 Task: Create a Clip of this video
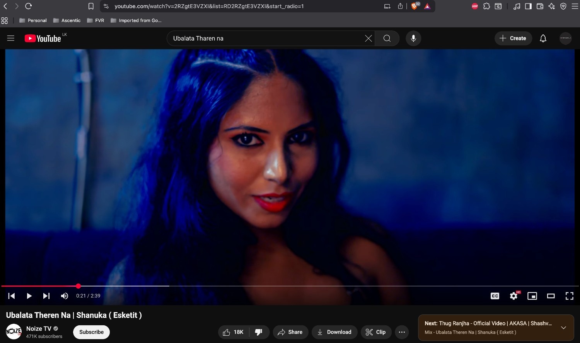point(376,332)
